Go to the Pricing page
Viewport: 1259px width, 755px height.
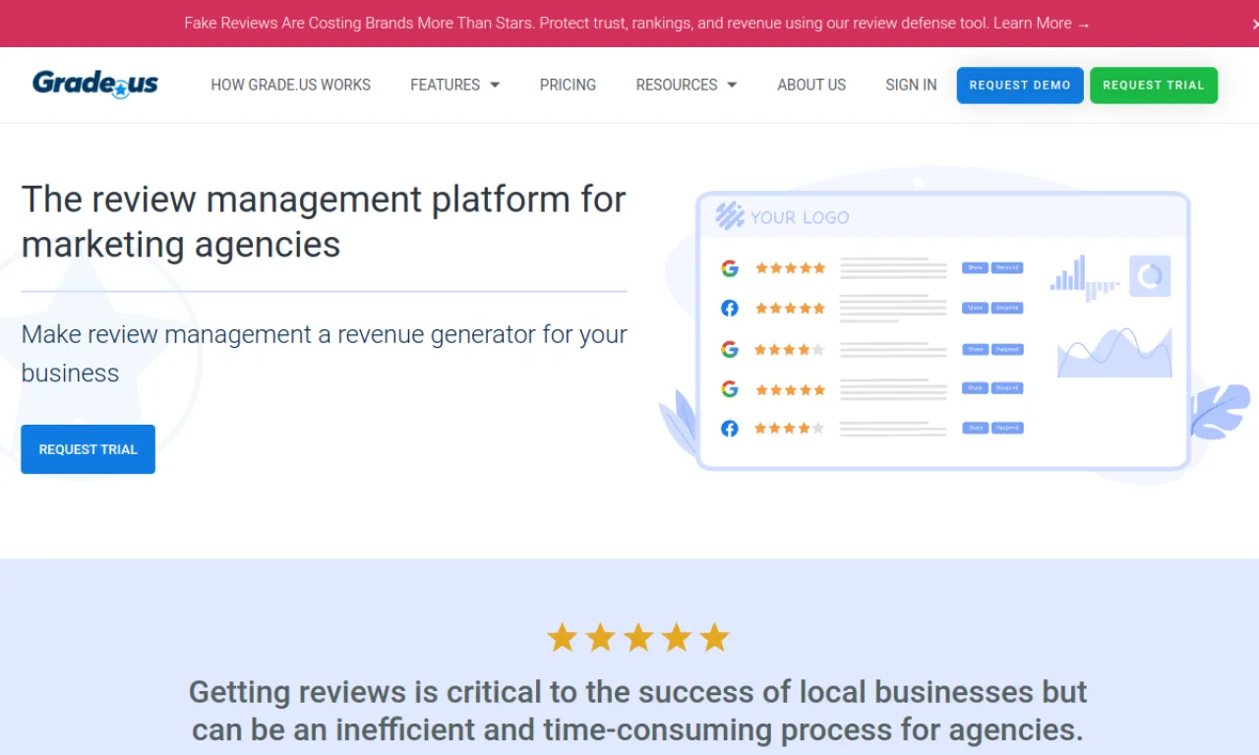coord(568,85)
